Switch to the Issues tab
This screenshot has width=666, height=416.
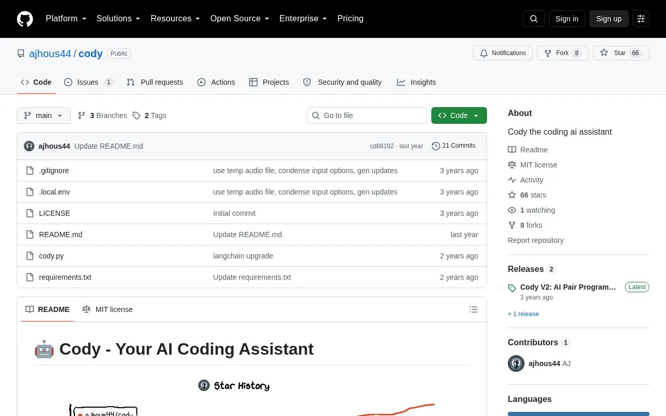(x=88, y=82)
